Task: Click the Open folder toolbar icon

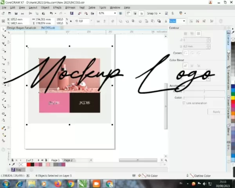Action: (x=9, y=13)
